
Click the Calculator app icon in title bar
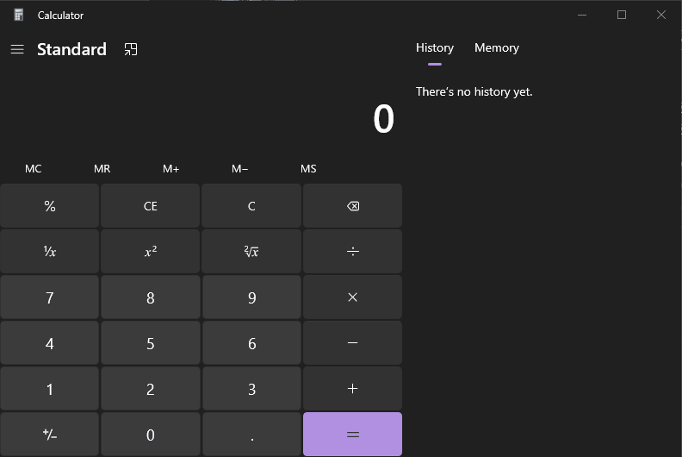18,15
